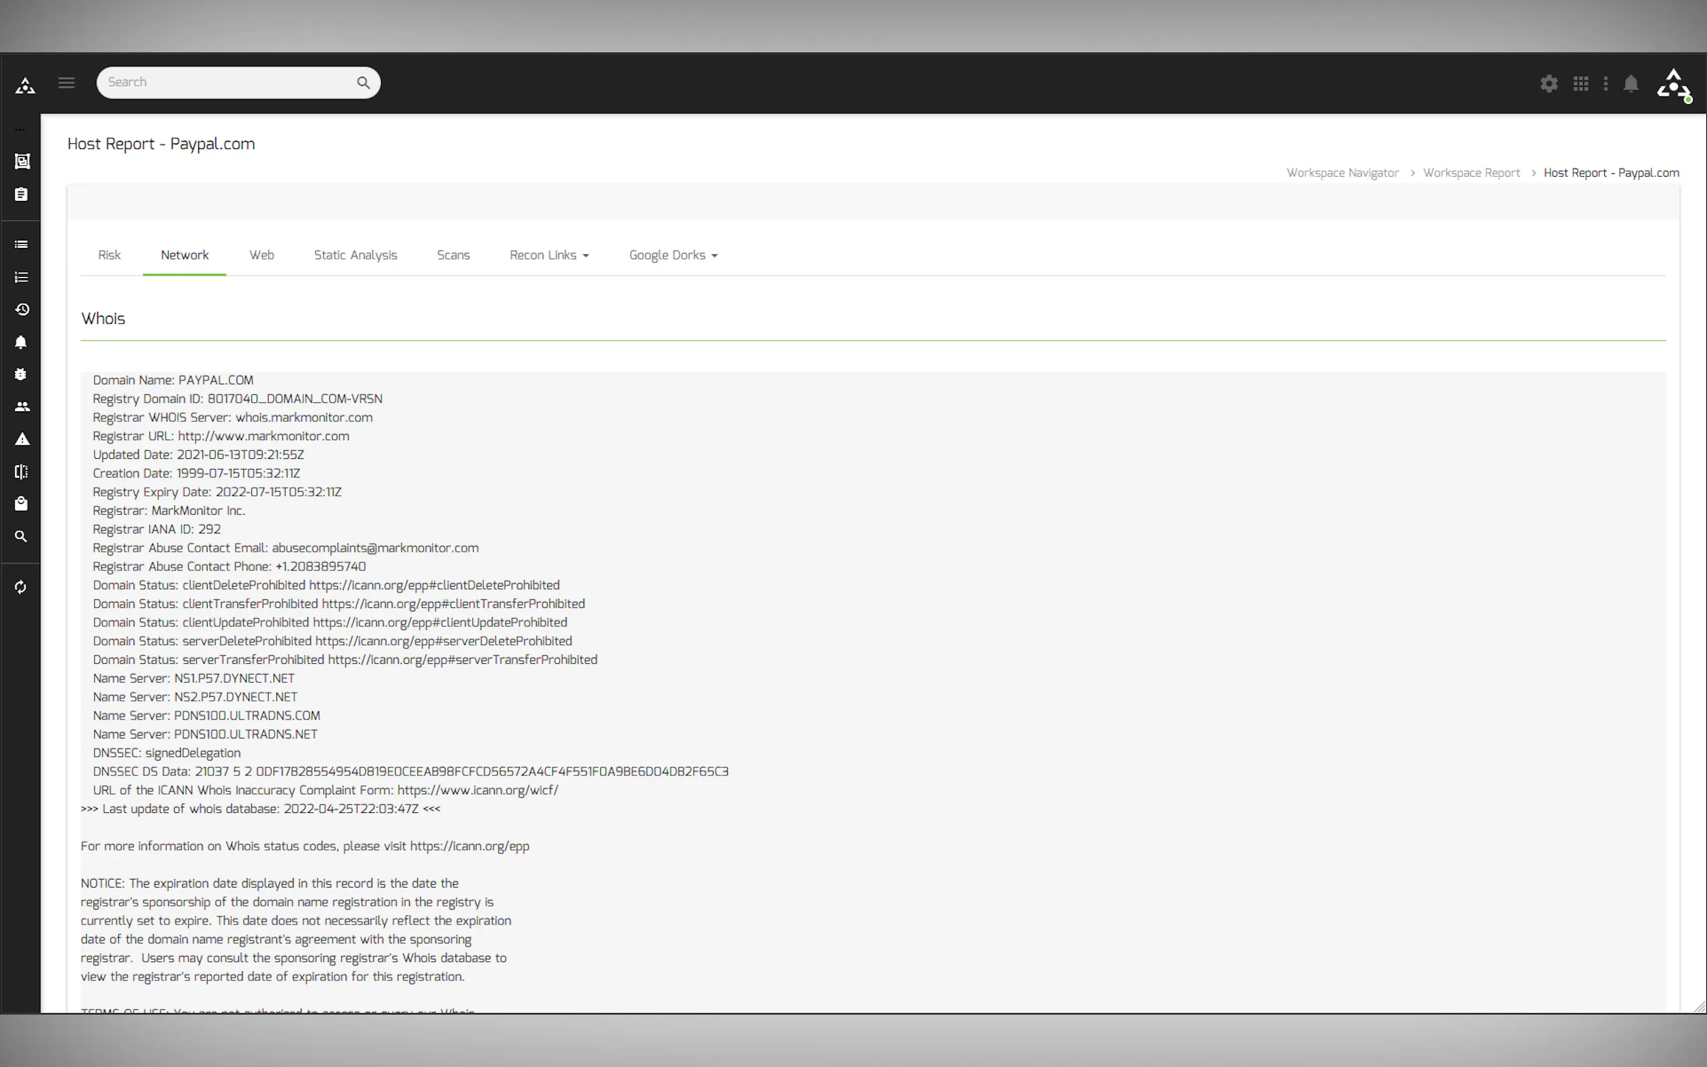
Task: Go to Workspace Navigator breadcrumb link
Action: point(1341,173)
